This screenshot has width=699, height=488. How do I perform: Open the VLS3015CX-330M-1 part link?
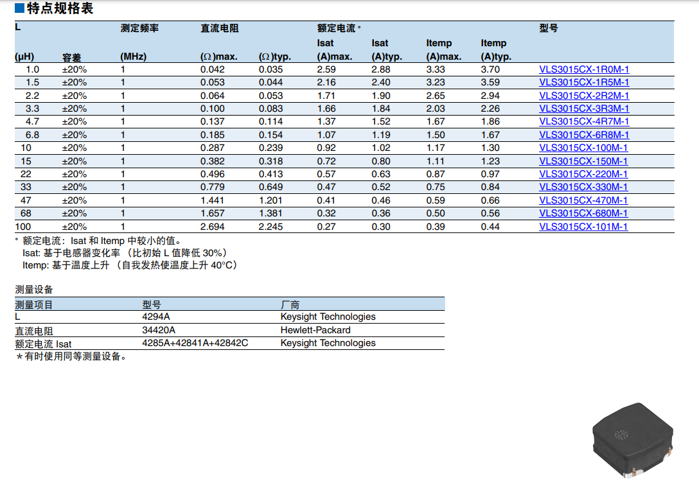(x=583, y=187)
